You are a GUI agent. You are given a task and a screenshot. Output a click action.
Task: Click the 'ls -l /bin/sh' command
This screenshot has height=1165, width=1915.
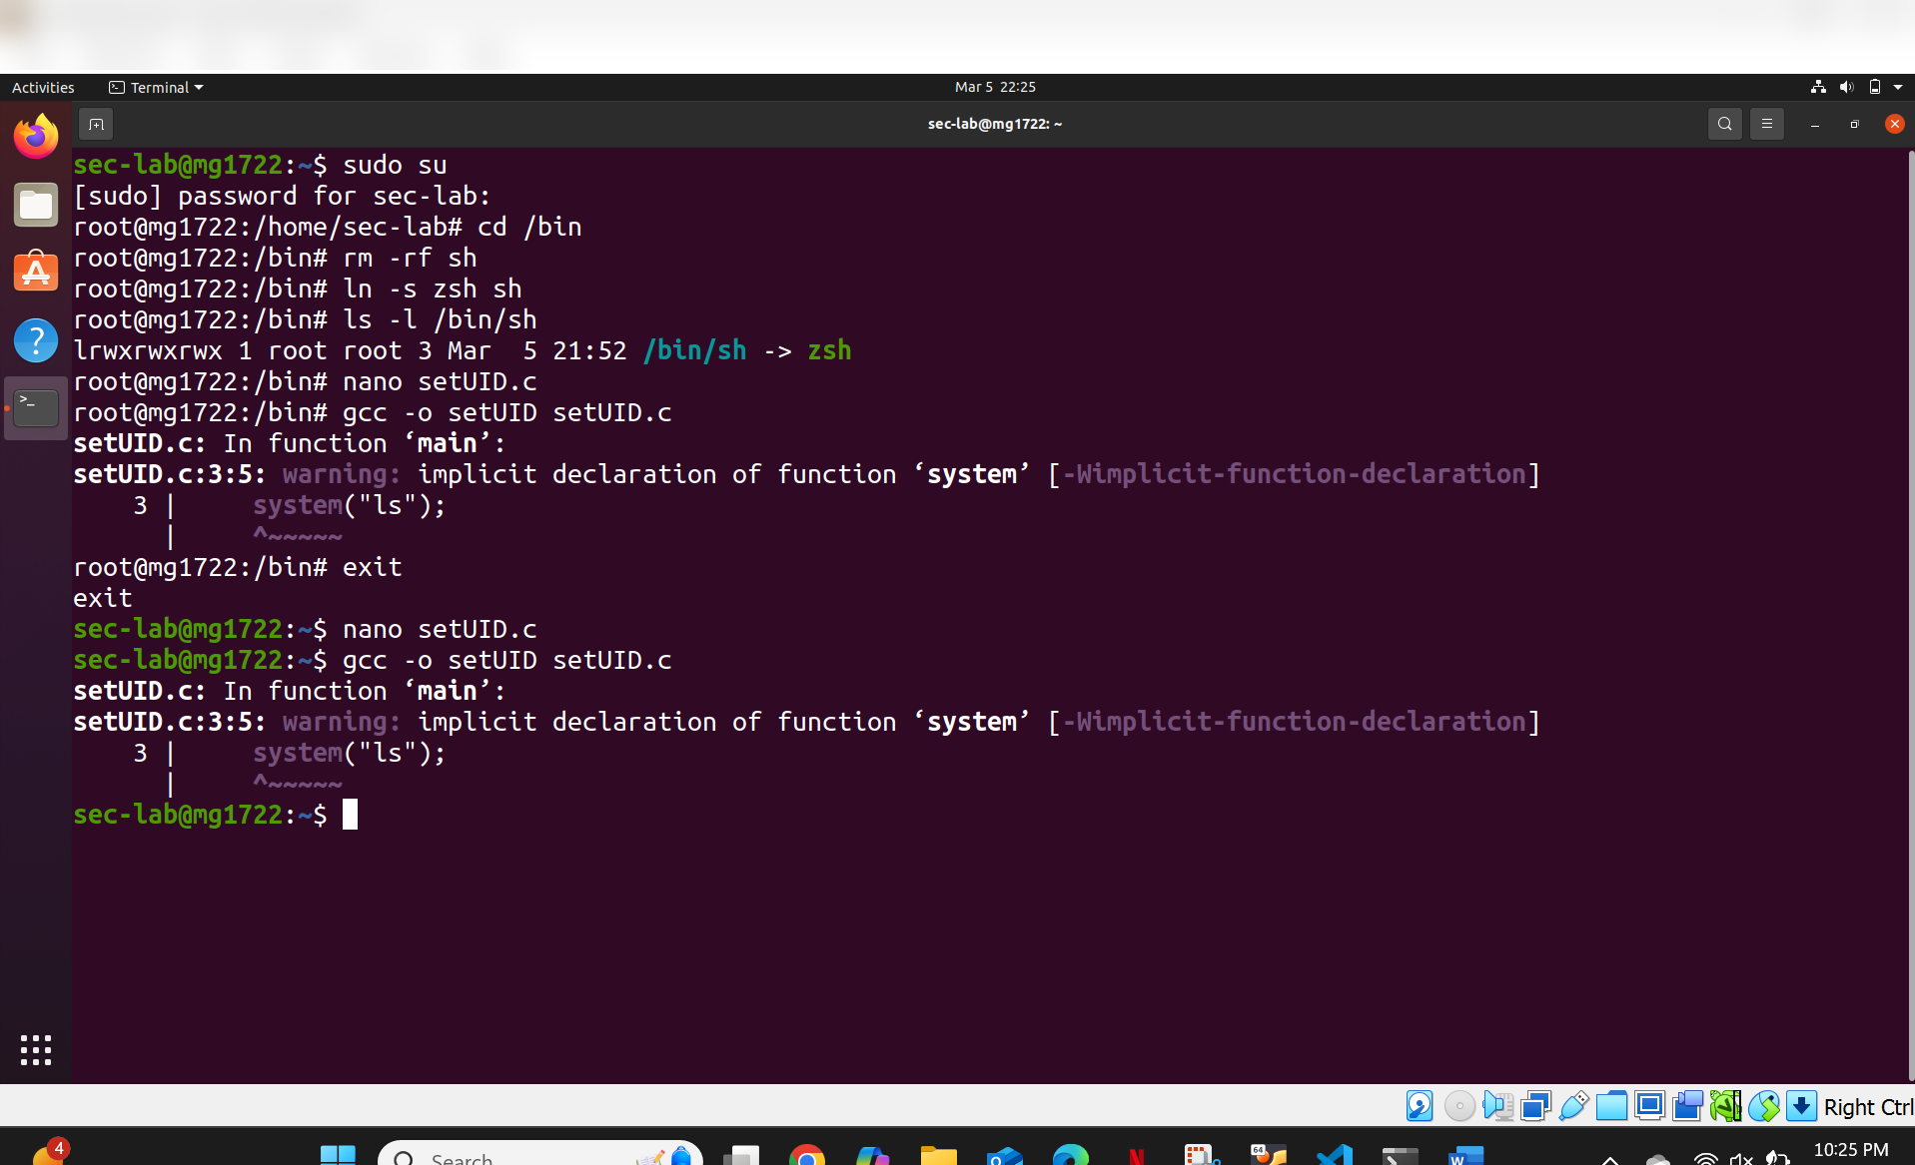tap(440, 319)
